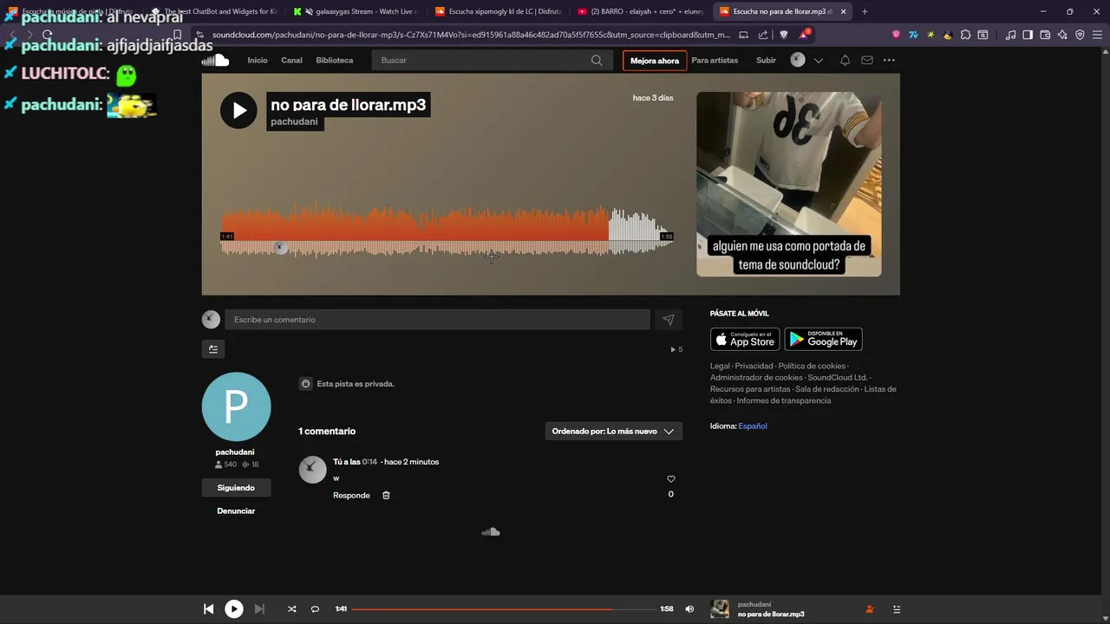1110x624 pixels.
Task: Play the track no para de llorar.mp3
Action: click(x=238, y=110)
